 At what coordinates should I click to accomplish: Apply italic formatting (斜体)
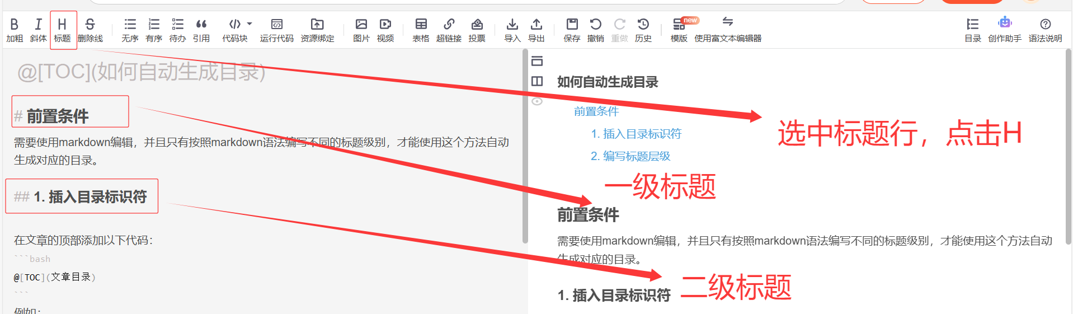[x=38, y=30]
